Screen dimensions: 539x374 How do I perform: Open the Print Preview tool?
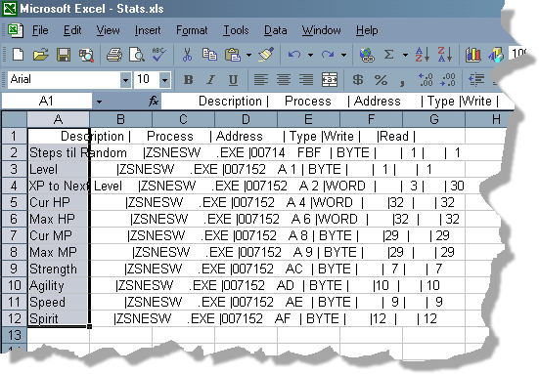tap(137, 55)
